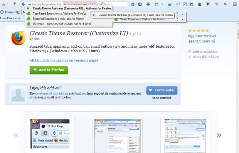Select Video Resumer menu entry
The width and height of the screenshot is (239, 153).
click(x=143, y=20)
